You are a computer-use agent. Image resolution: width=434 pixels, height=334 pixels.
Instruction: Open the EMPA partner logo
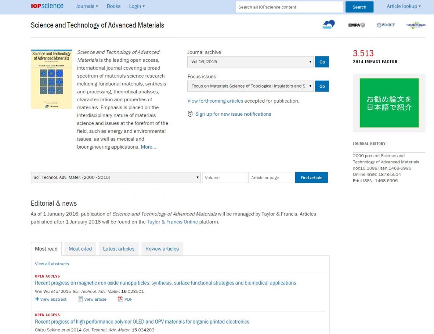click(357, 25)
